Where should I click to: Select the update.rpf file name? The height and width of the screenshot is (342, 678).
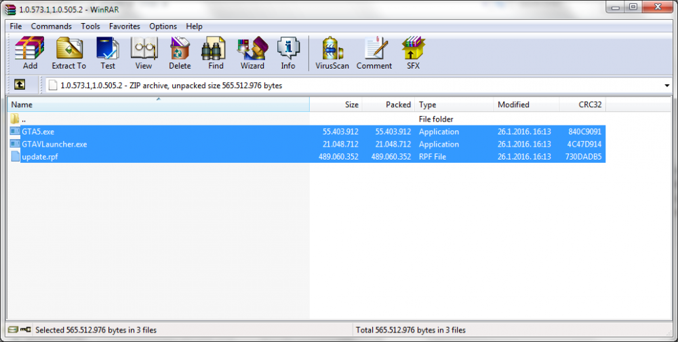[40, 157]
